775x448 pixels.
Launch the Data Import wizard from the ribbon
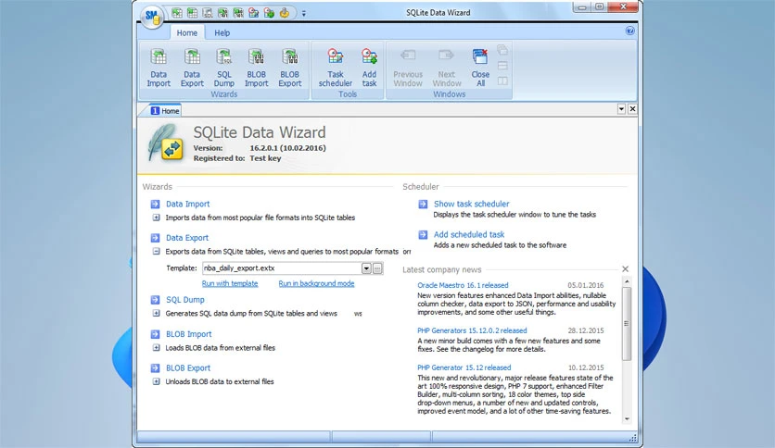pos(159,68)
